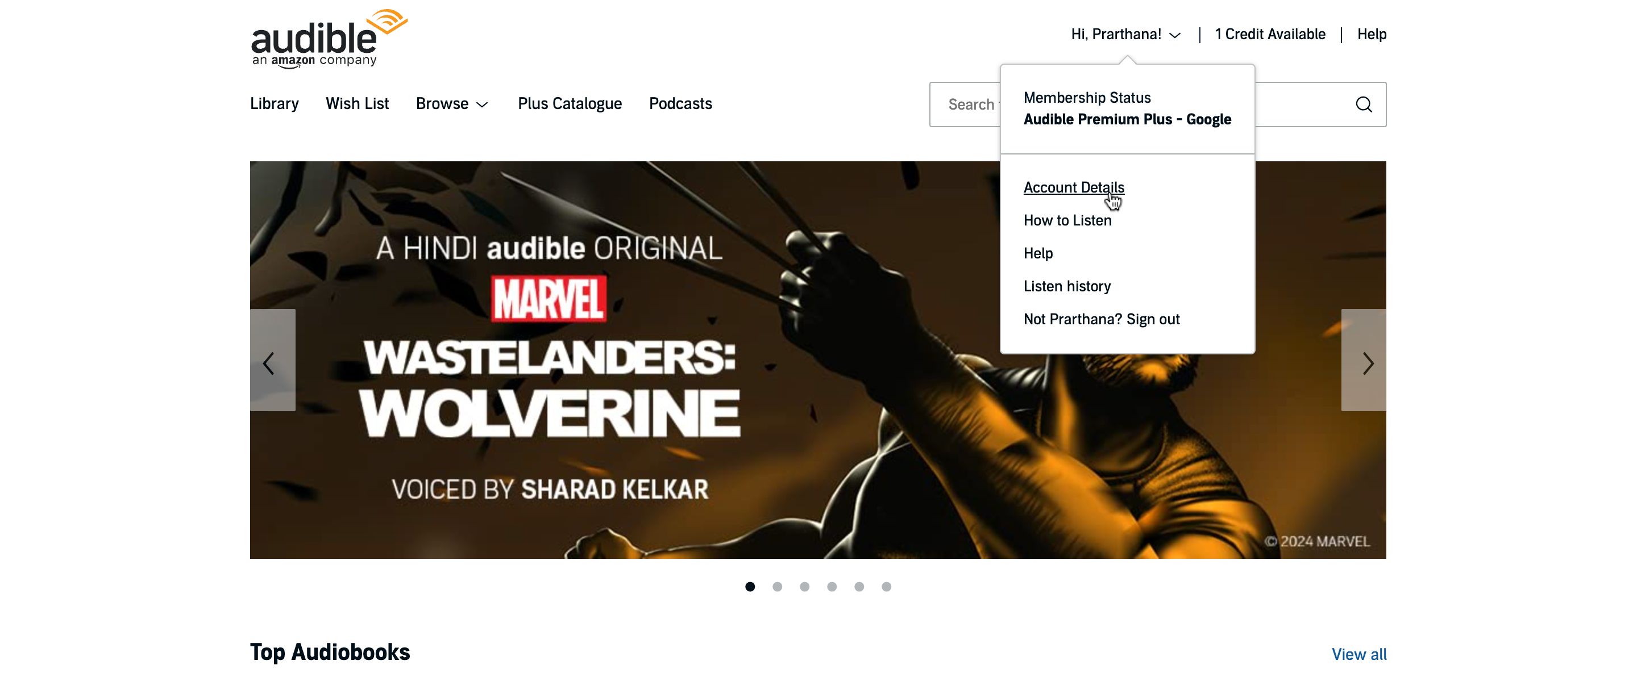The height and width of the screenshot is (673, 1637).
Task: Click the Browse dropdown chevron icon
Action: click(483, 103)
